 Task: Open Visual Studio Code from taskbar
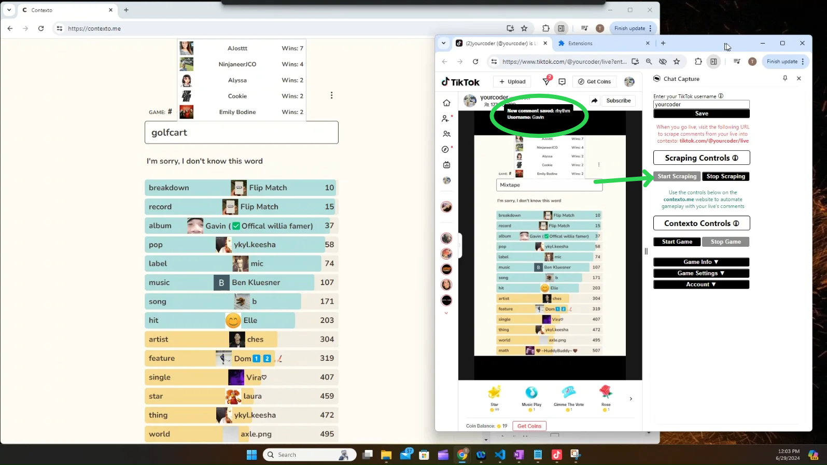500,455
